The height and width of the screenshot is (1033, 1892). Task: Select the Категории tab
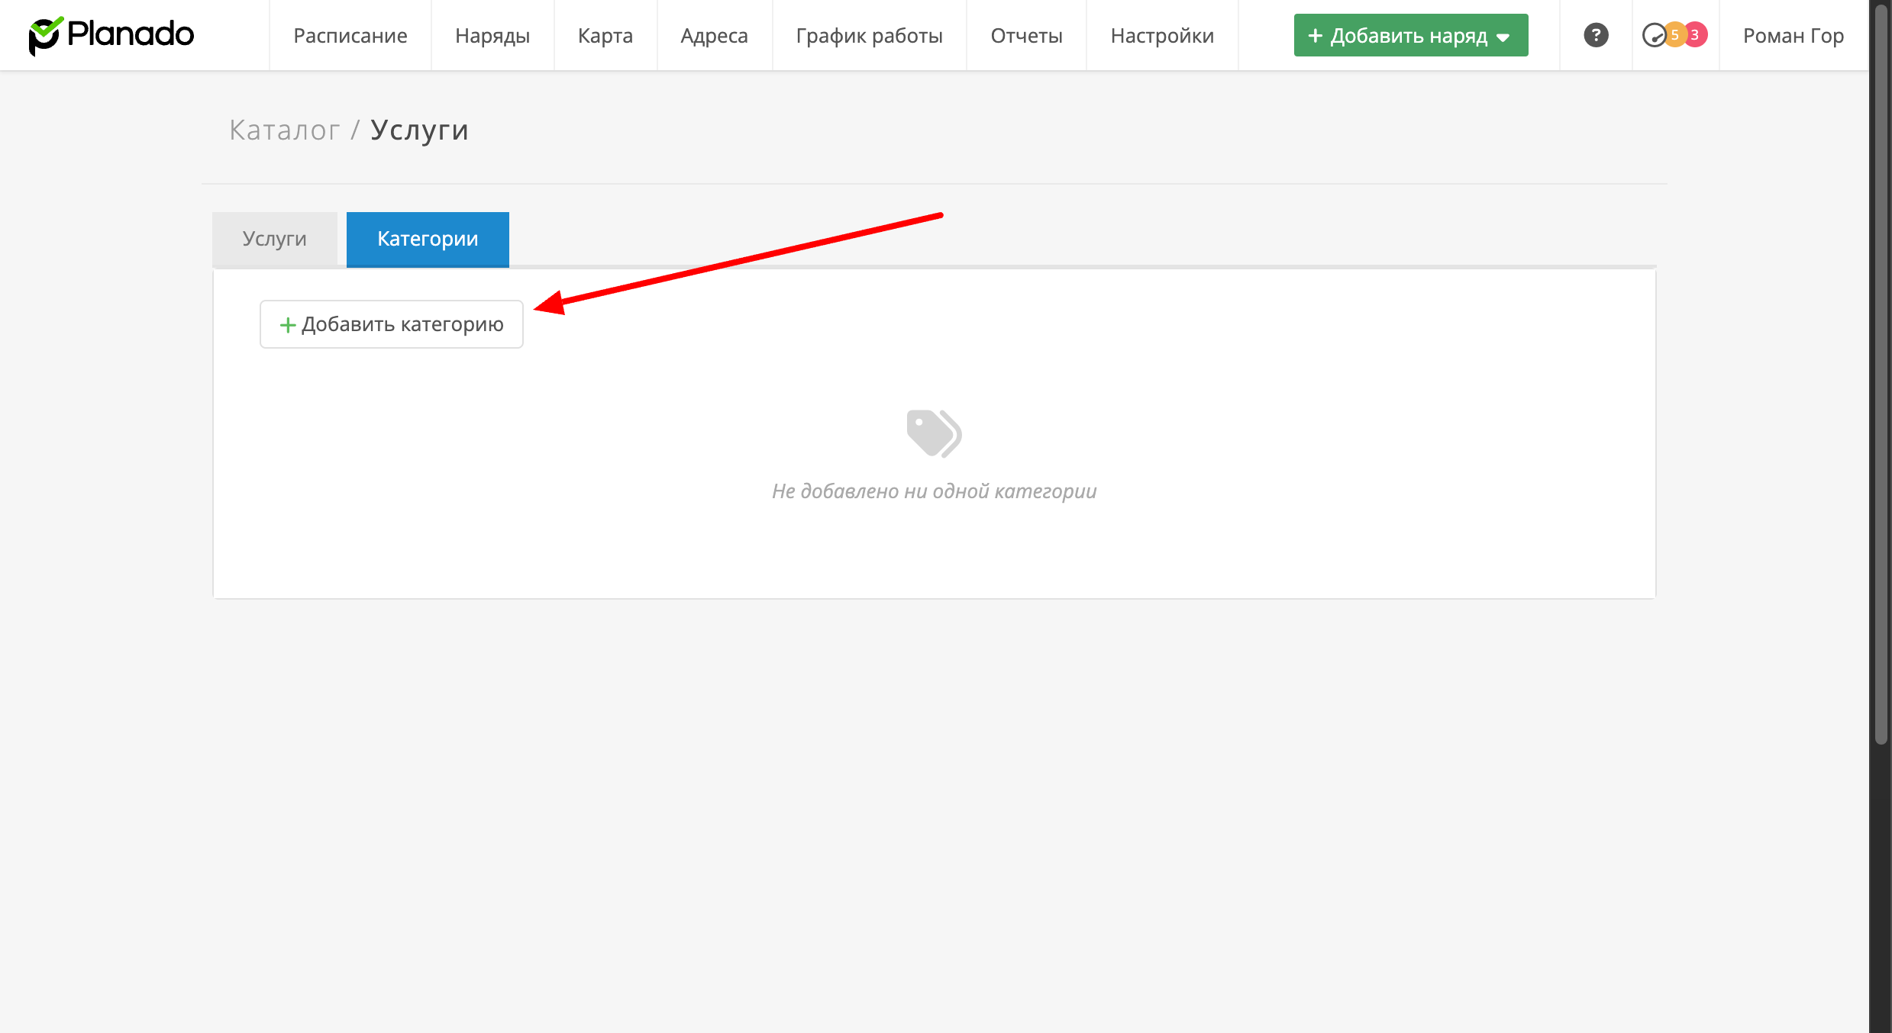(x=428, y=239)
